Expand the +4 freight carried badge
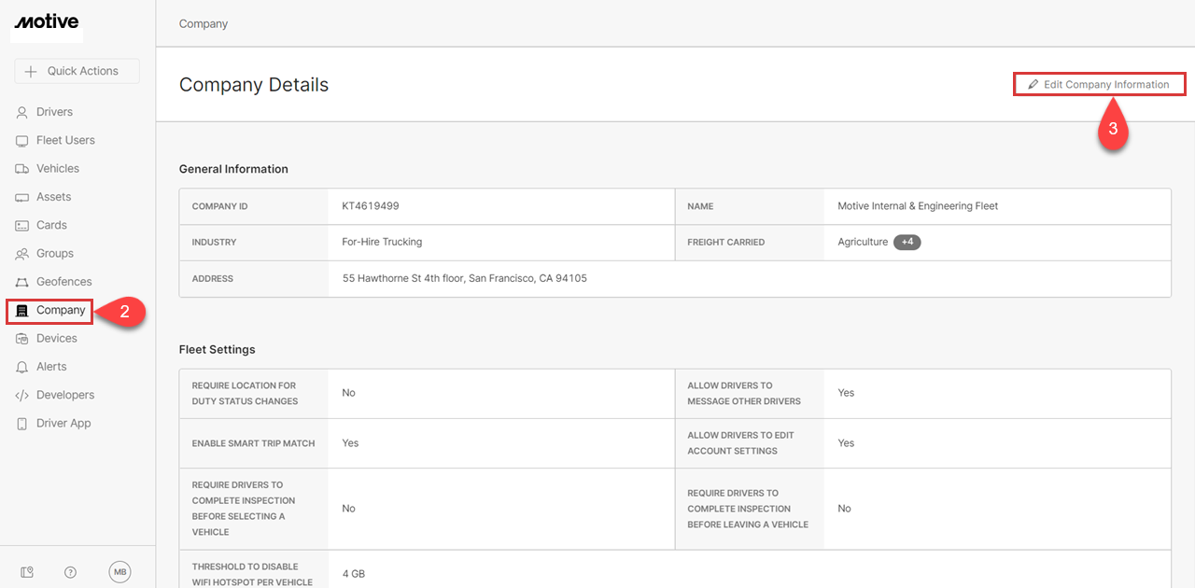 click(x=907, y=243)
